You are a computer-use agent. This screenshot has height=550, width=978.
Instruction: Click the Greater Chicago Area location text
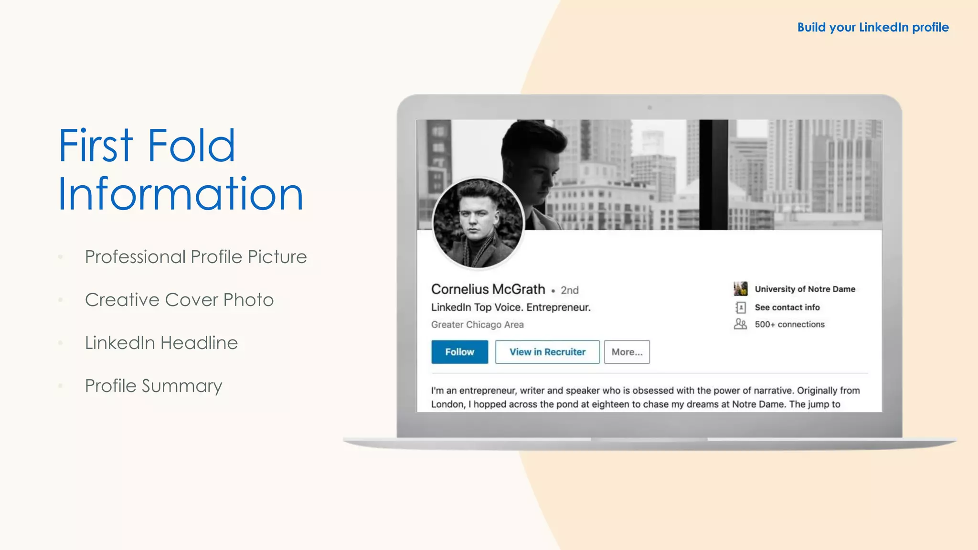pos(478,325)
